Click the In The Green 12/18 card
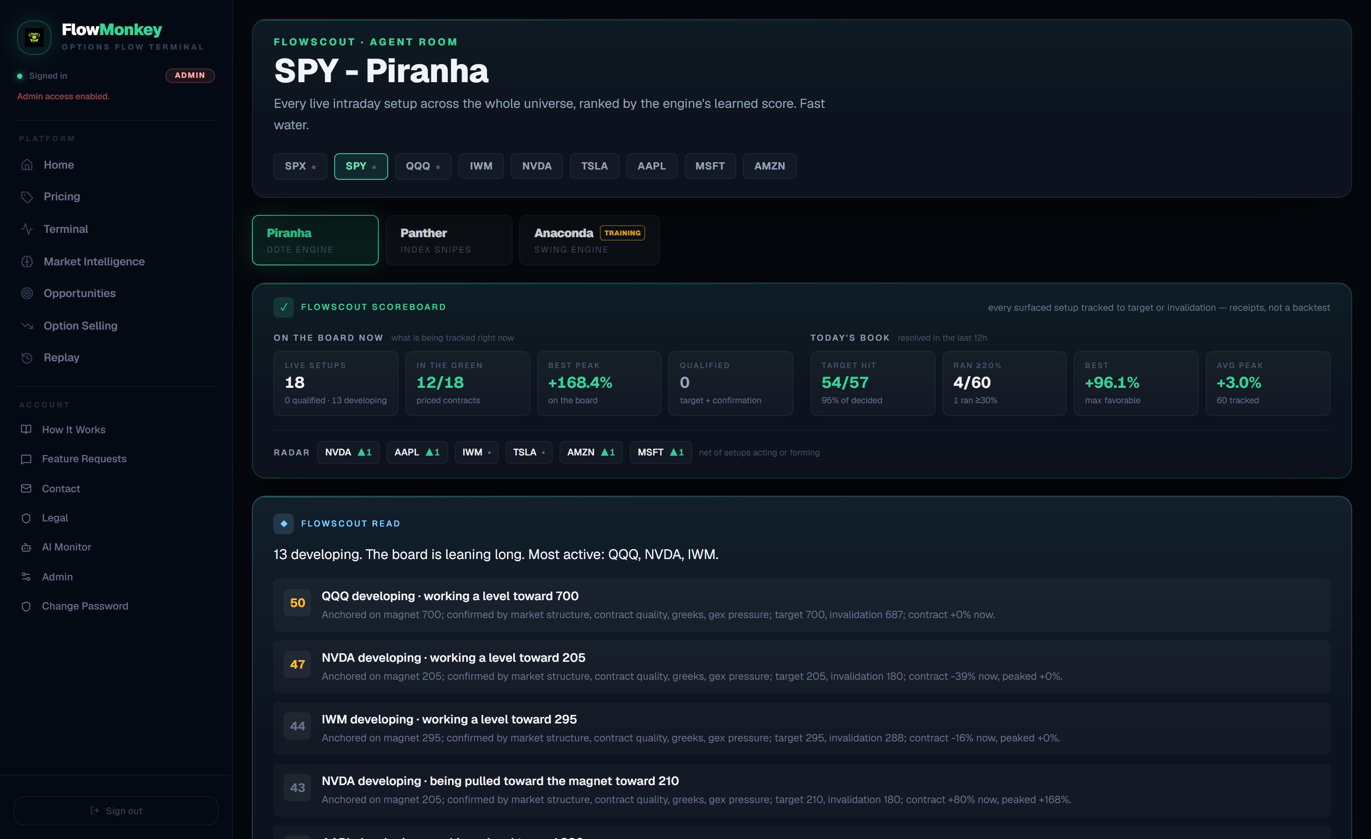This screenshot has width=1371, height=839. click(x=468, y=384)
